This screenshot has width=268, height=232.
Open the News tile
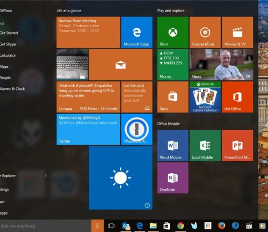221,65
